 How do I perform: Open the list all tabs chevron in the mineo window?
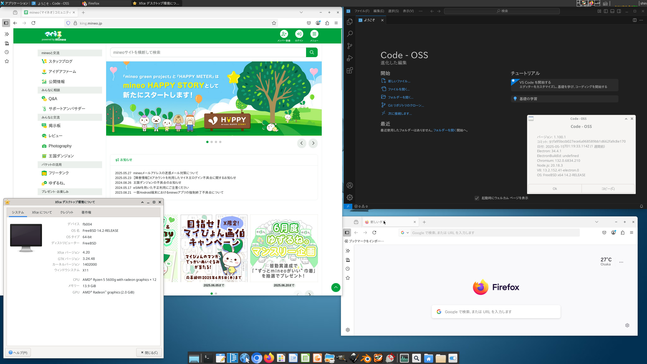[x=301, y=12]
